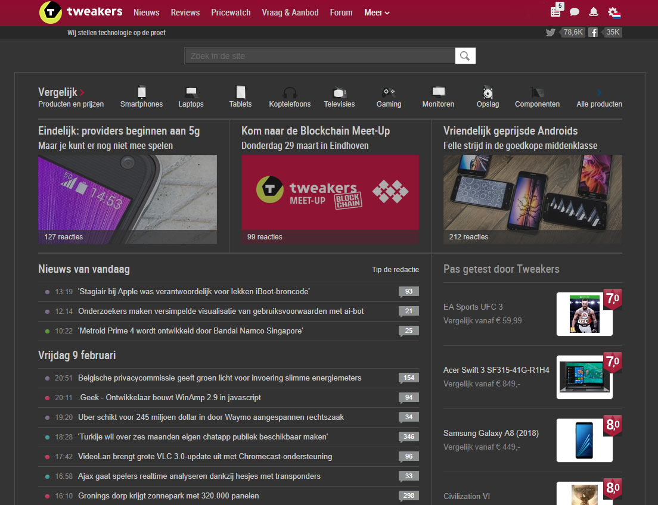The width and height of the screenshot is (658, 505).
Task: Expand the Meer dropdown menu
Action: 377,13
